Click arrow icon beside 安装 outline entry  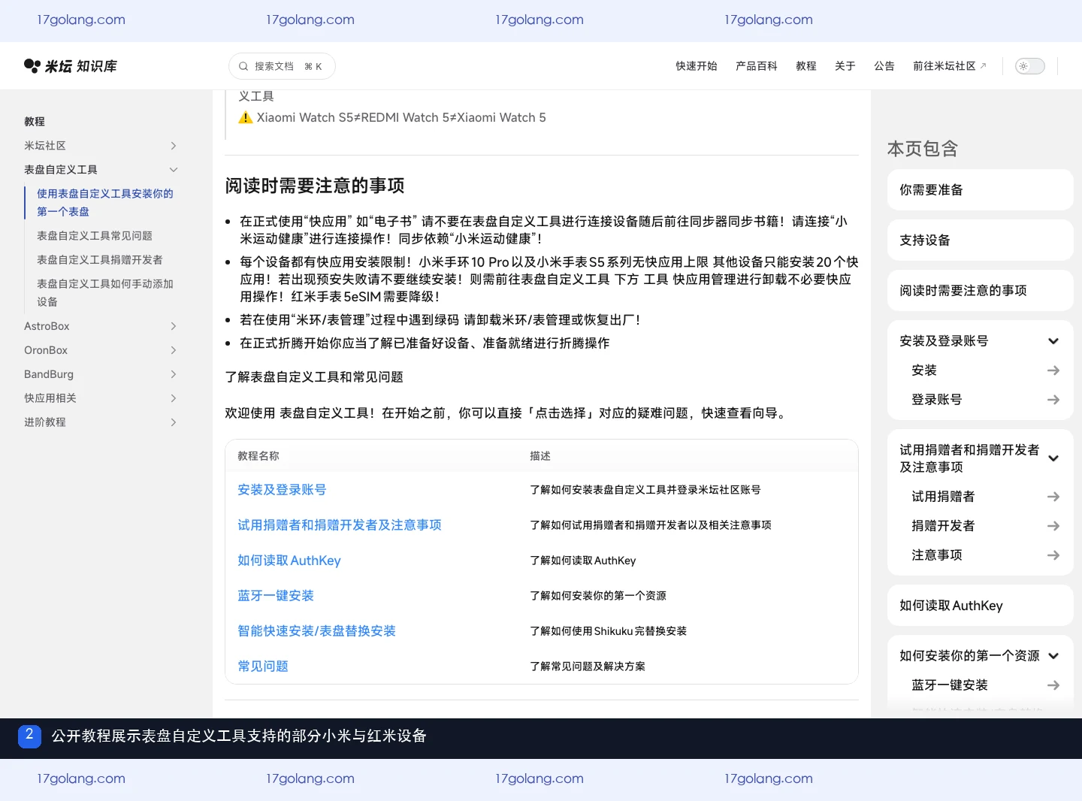point(1053,370)
